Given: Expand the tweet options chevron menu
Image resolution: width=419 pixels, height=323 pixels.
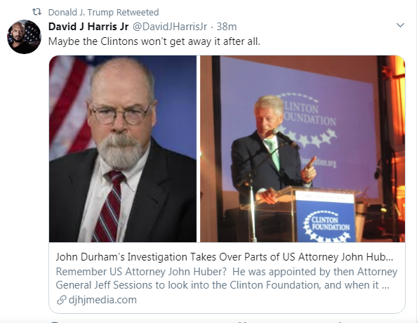Looking at the screenshot, I should point(400,25).
